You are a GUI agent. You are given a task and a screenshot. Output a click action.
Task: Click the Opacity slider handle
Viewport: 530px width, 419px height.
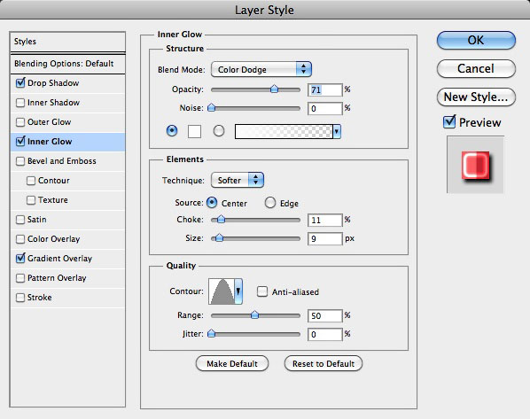pos(274,89)
